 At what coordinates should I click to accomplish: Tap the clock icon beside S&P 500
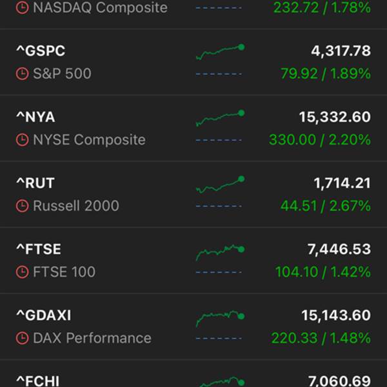(22, 74)
